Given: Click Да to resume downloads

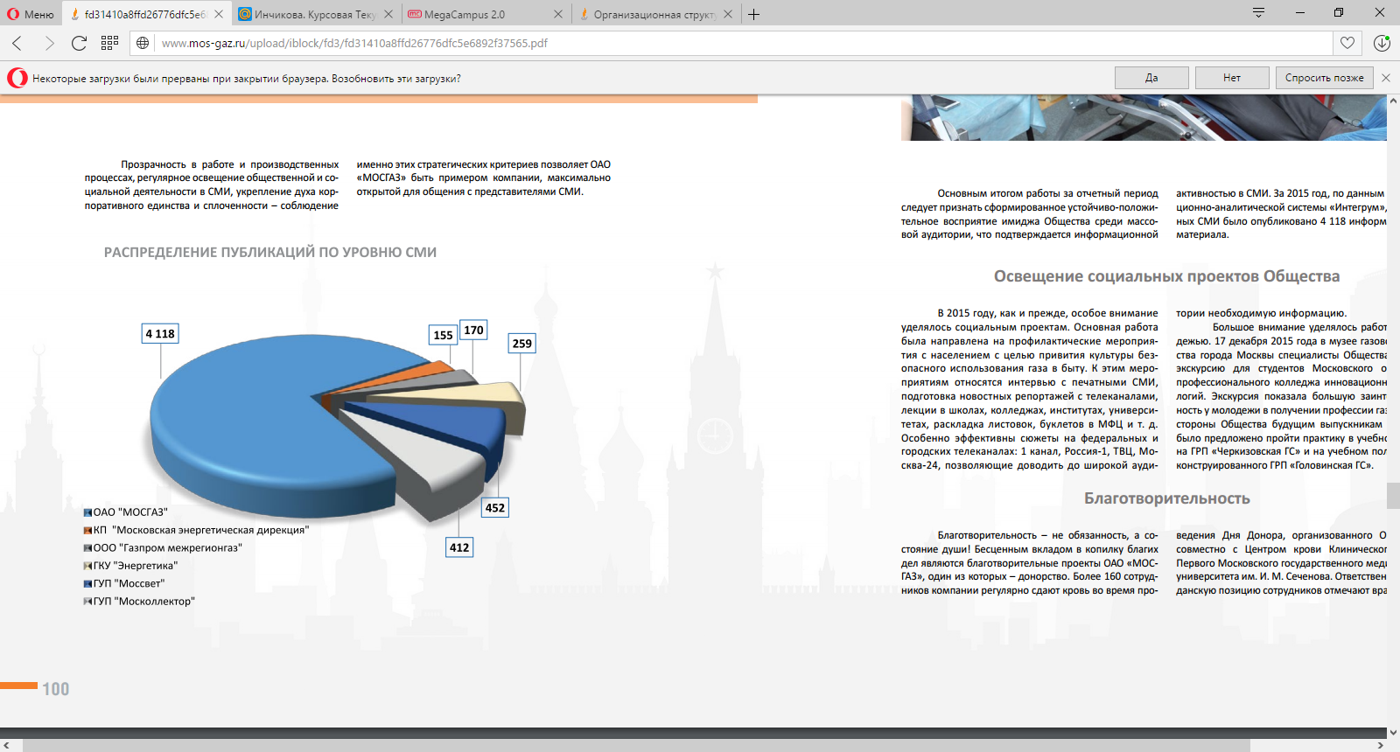Looking at the screenshot, I should click(1151, 78).
